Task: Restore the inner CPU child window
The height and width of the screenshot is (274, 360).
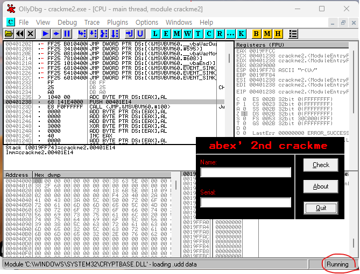Action: pos(343,23)
